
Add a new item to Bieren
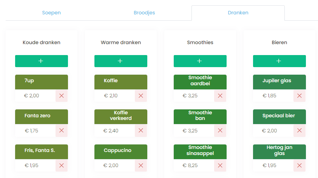(x=279, y=61)
